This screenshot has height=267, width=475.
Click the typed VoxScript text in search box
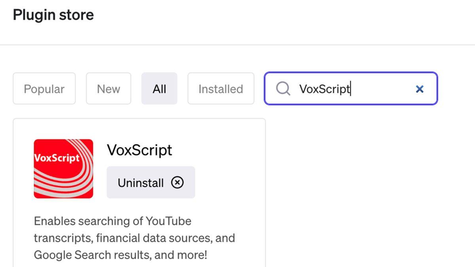(x=324, y=89)
